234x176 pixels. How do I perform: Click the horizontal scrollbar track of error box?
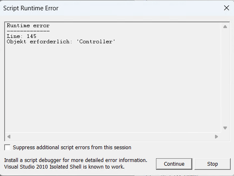(x=113, y=136)
